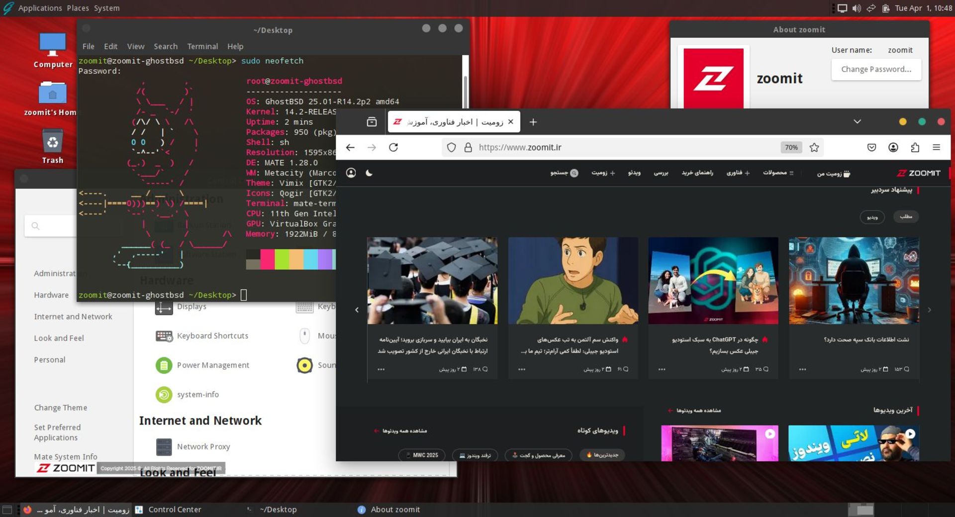Click the padlock site security icon

coord(468,147)
